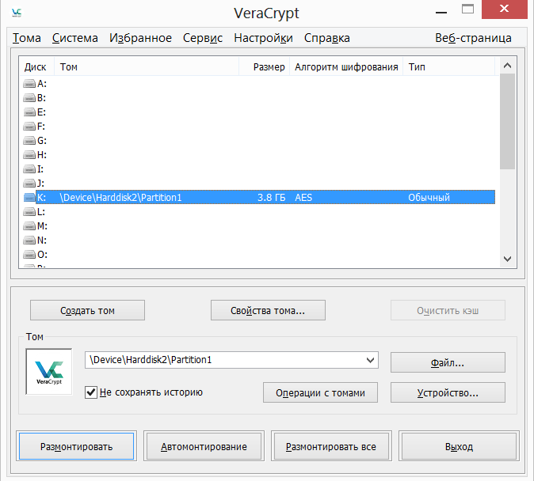This screenshot has height=481, width=534.
Task: Minimize the VeraCrypt window
Action: click(441, 12)
